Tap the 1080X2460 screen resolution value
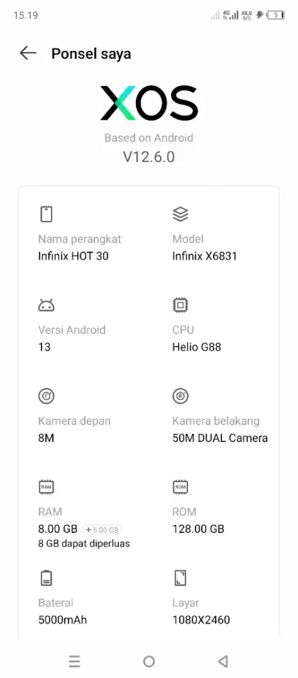The width and height of the screenshot is (298, 678). pos(201,620)
